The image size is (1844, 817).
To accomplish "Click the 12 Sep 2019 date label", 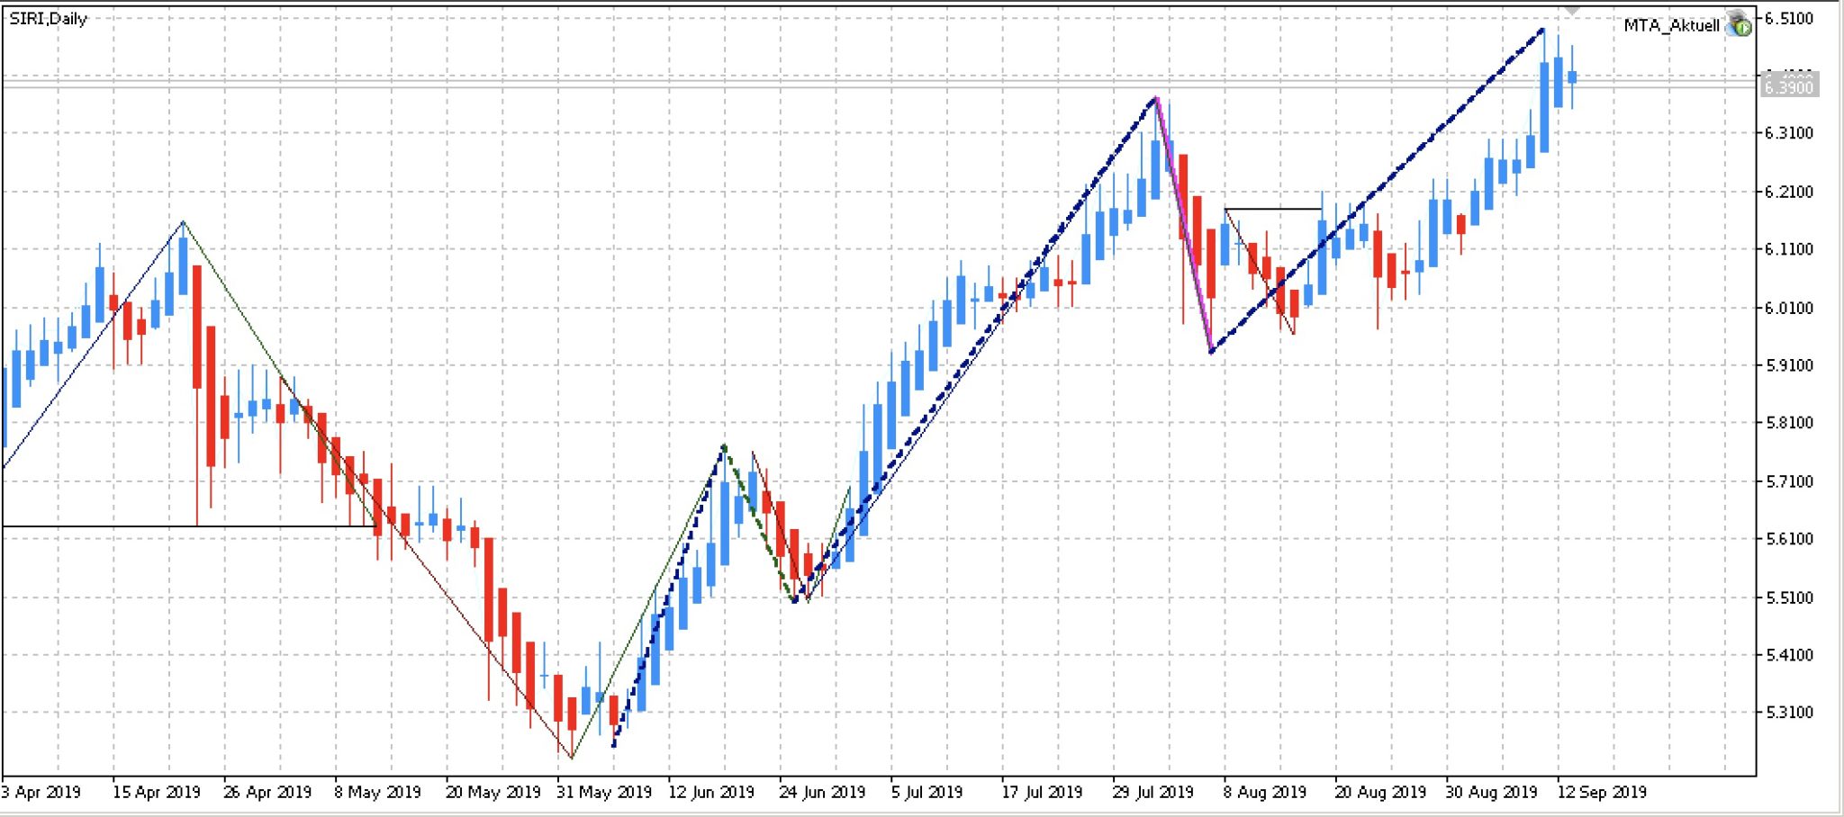I will tap(1602, 792).
